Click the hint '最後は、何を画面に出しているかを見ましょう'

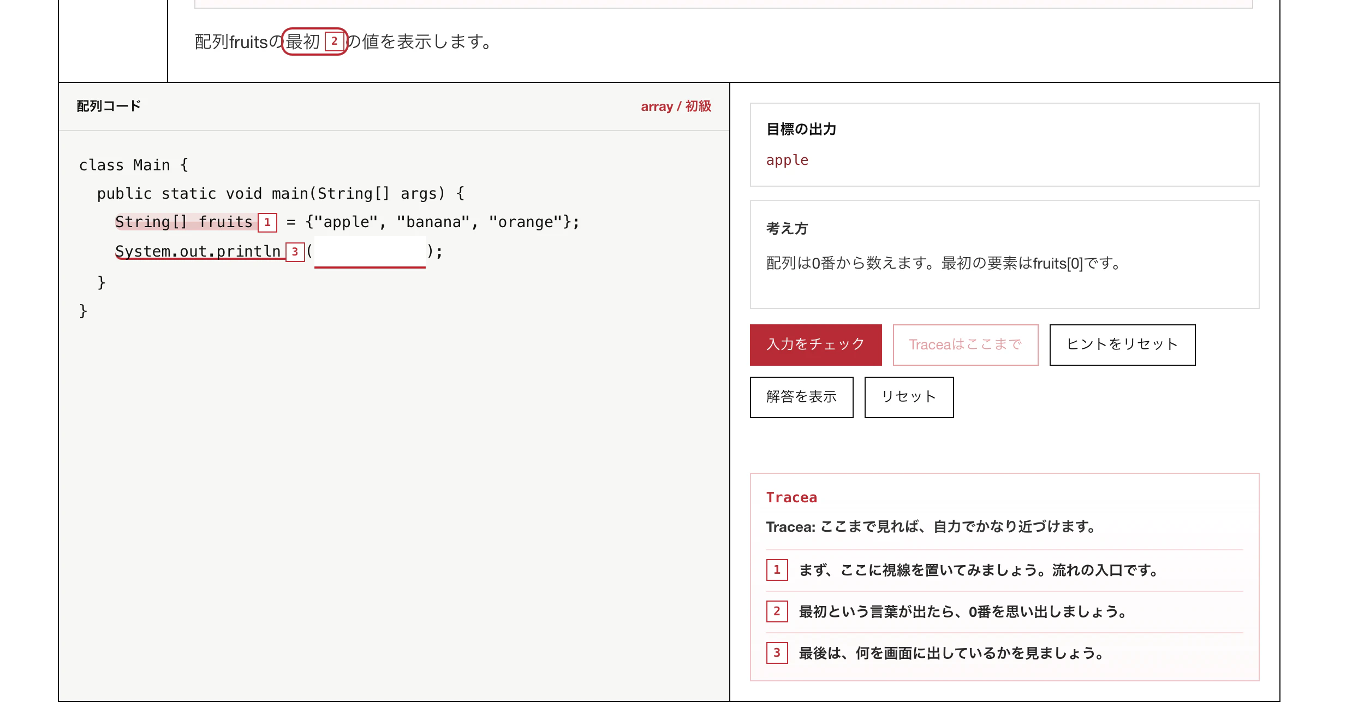coord(951,653)
